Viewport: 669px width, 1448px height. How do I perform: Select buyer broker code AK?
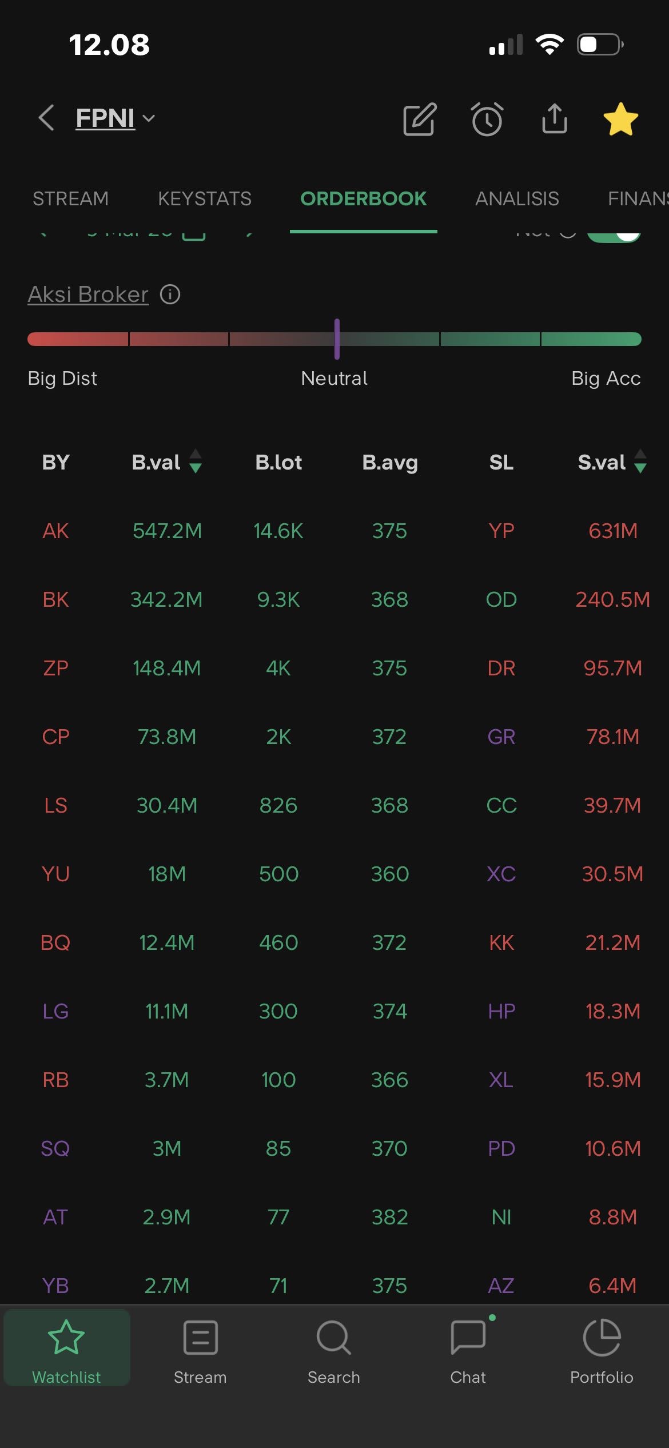coord(55,531)
